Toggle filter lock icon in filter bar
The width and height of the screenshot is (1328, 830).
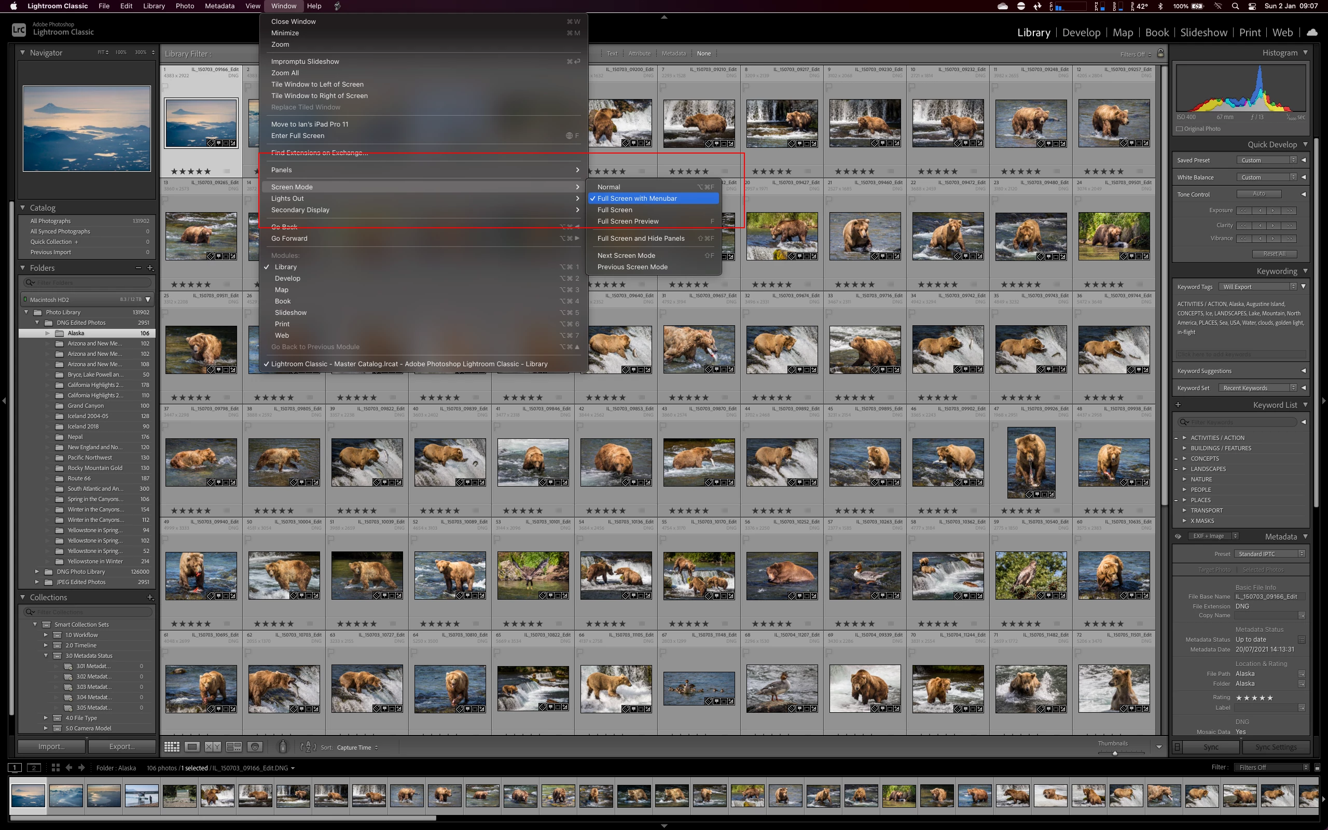1160,53
